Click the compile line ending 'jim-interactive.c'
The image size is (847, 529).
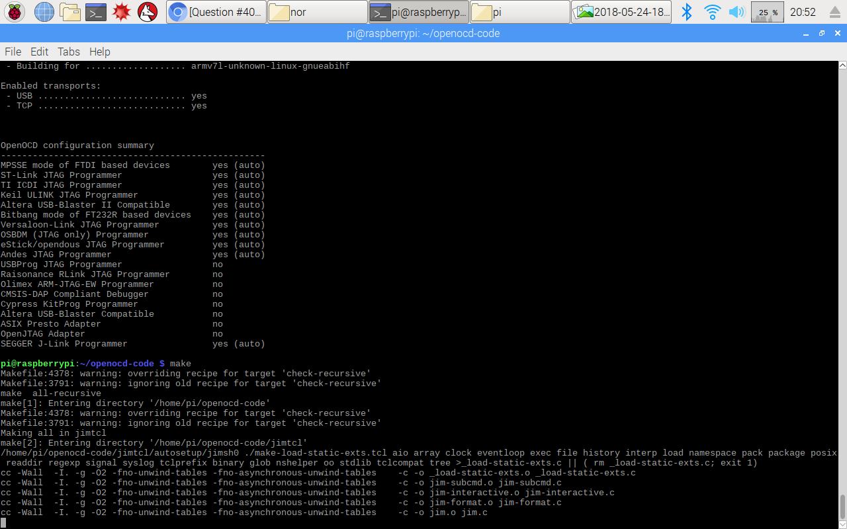[x=308, y=493]
